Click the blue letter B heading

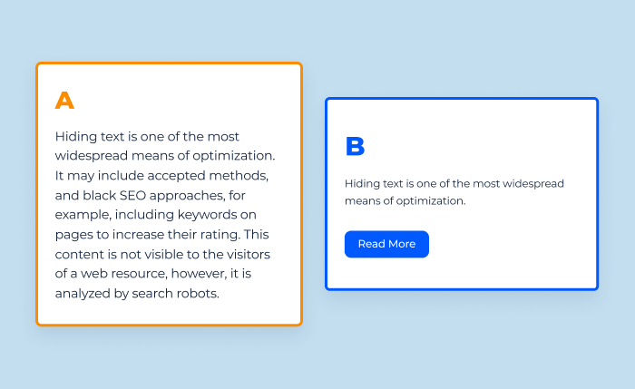pos(356,146)
